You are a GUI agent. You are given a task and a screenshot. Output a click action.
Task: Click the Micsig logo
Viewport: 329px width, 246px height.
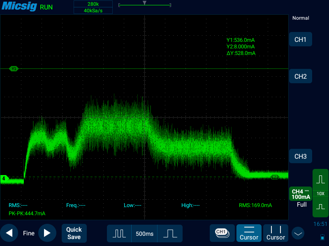tap(19, 7)
